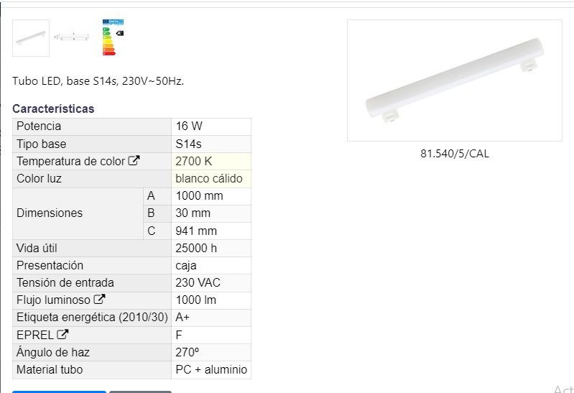
Task: Select the white LED tube thumbnail
Action: coord(31,38)
